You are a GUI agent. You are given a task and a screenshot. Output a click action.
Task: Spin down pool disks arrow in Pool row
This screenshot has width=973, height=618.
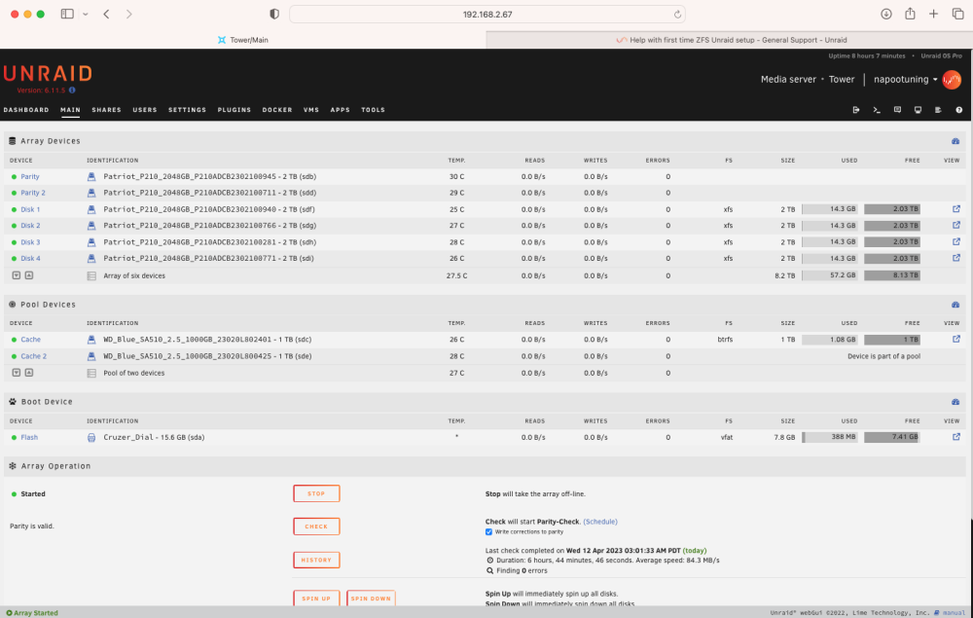[17, 373]
